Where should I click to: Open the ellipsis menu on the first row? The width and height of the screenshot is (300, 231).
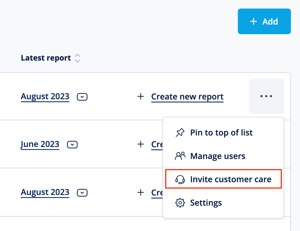point(266,97)
